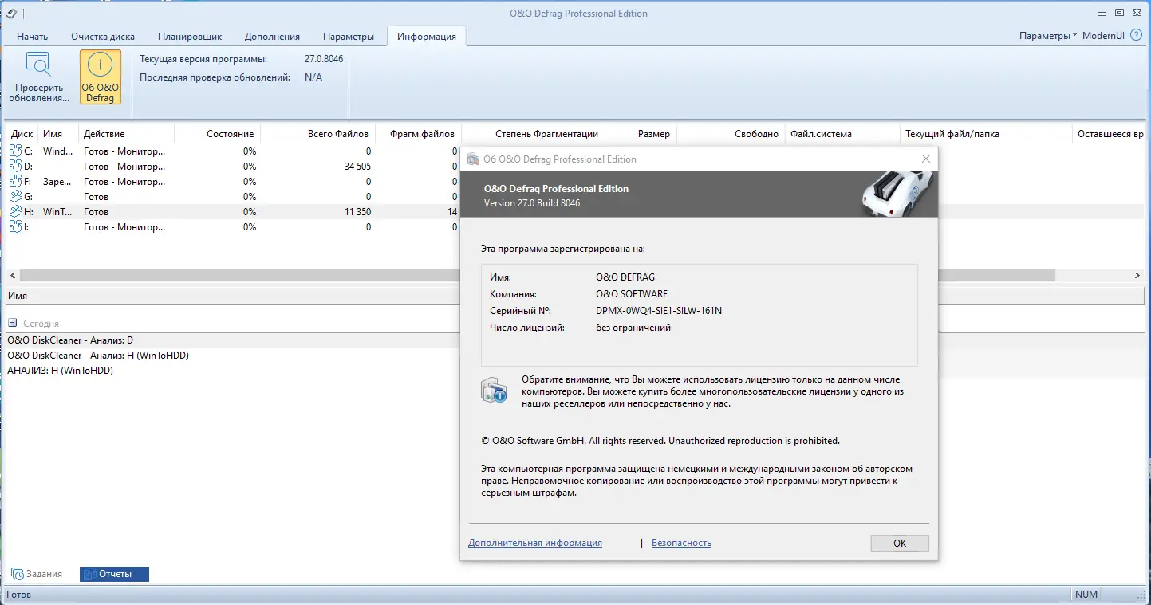Sort by the Свободно column header
This screenshot has height=605, width=1151.
click(731, 134)
